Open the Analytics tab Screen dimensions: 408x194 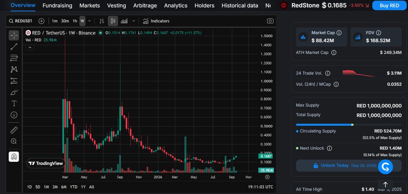175,5
